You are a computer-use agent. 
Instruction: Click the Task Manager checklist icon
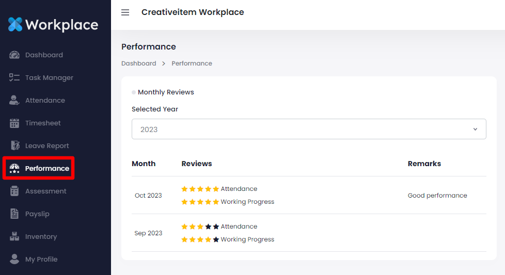click(14, 78)
